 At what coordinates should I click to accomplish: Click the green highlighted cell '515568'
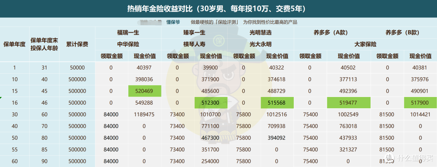277,103
